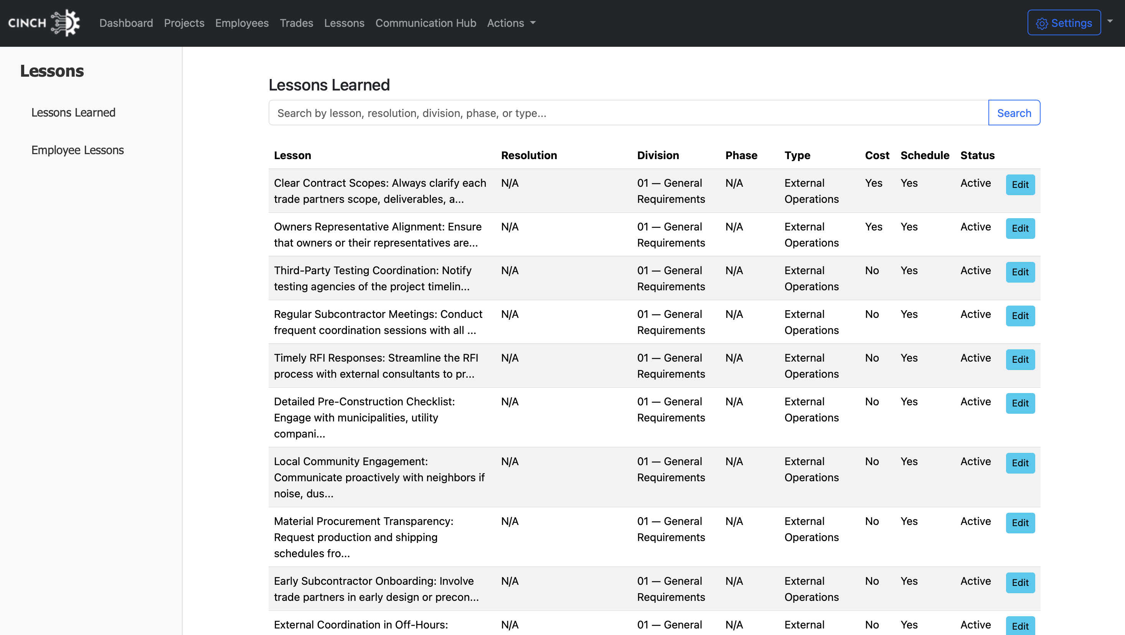Click the Search button
Viewport: 1125px width, 635px height.
[1014, 113]
